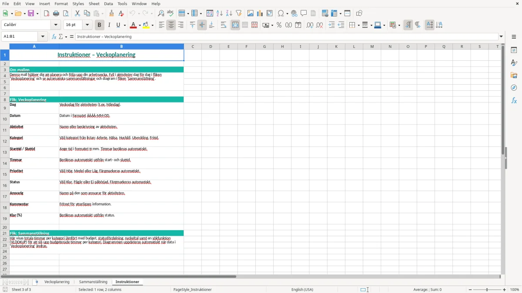Open the sidebar Styles panel
522x293 pixels.
pyautogui.click(x=514, y=63)
